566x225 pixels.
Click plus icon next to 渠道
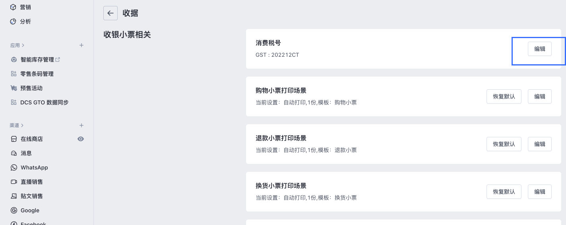point(81,125)
